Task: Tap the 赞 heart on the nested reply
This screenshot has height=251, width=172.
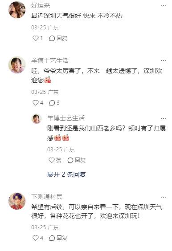Action: coord(55,160)
